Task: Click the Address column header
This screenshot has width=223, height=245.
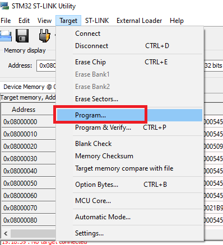Action: point(29,110)
